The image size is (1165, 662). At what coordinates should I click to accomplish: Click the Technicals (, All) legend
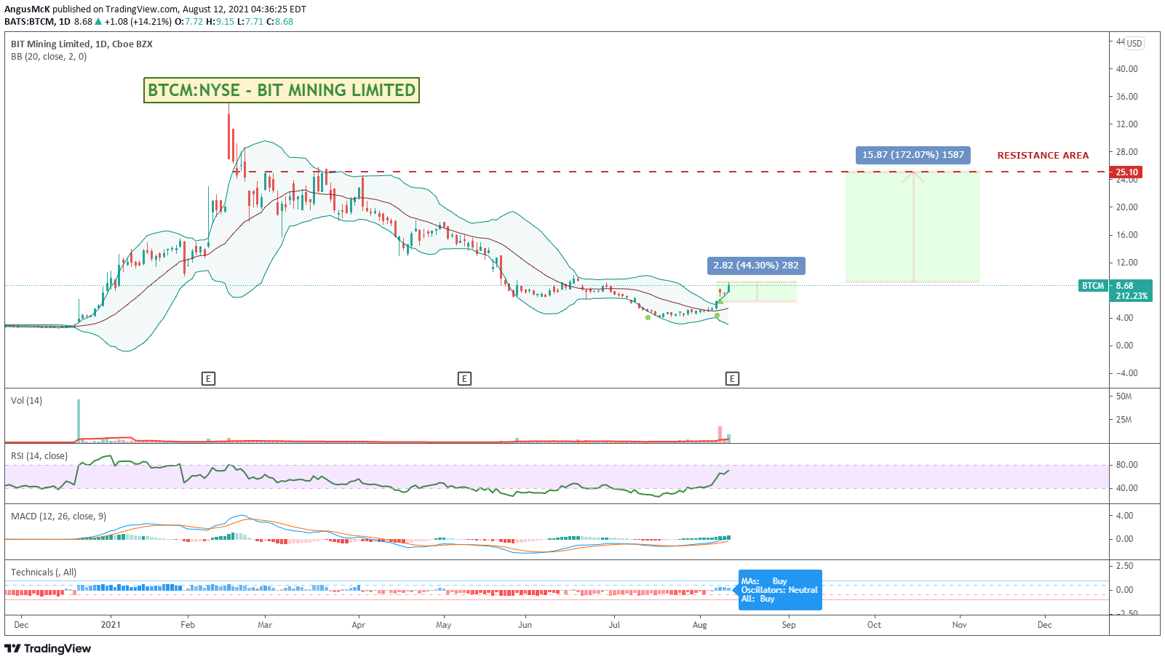[x=44, y=573]
